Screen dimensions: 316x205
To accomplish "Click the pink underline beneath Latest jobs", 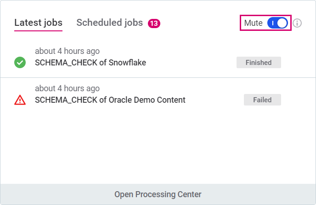I will pyautogui.click(x=38, y=31).
